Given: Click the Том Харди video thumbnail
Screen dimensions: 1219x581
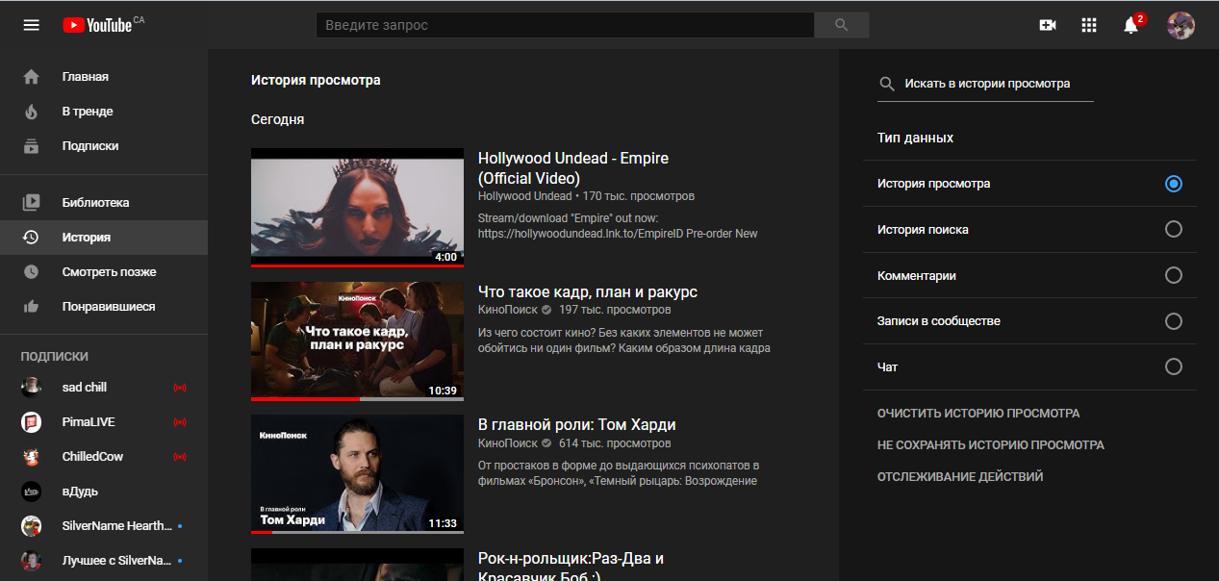Looking at the screenshot, I should (x=357, y=473).
